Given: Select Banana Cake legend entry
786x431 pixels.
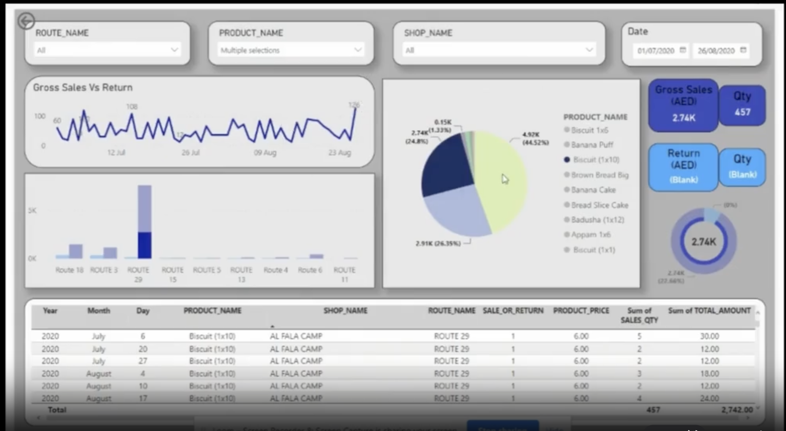Looking at the screenshot, I should [x=590, y=190].
